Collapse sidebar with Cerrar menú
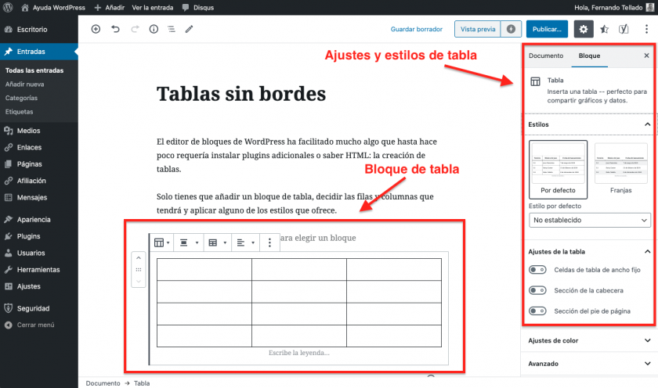Image resolution: width=658 pixels, height=388 pixels. point(38,325)
